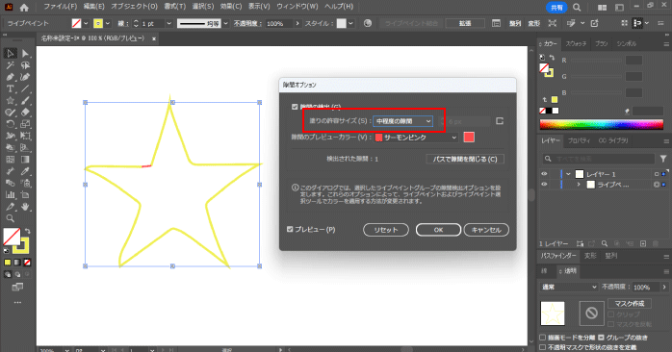The image size is (672, 352).
Task: Select the Width tool
Action: (x=10, y=136)
